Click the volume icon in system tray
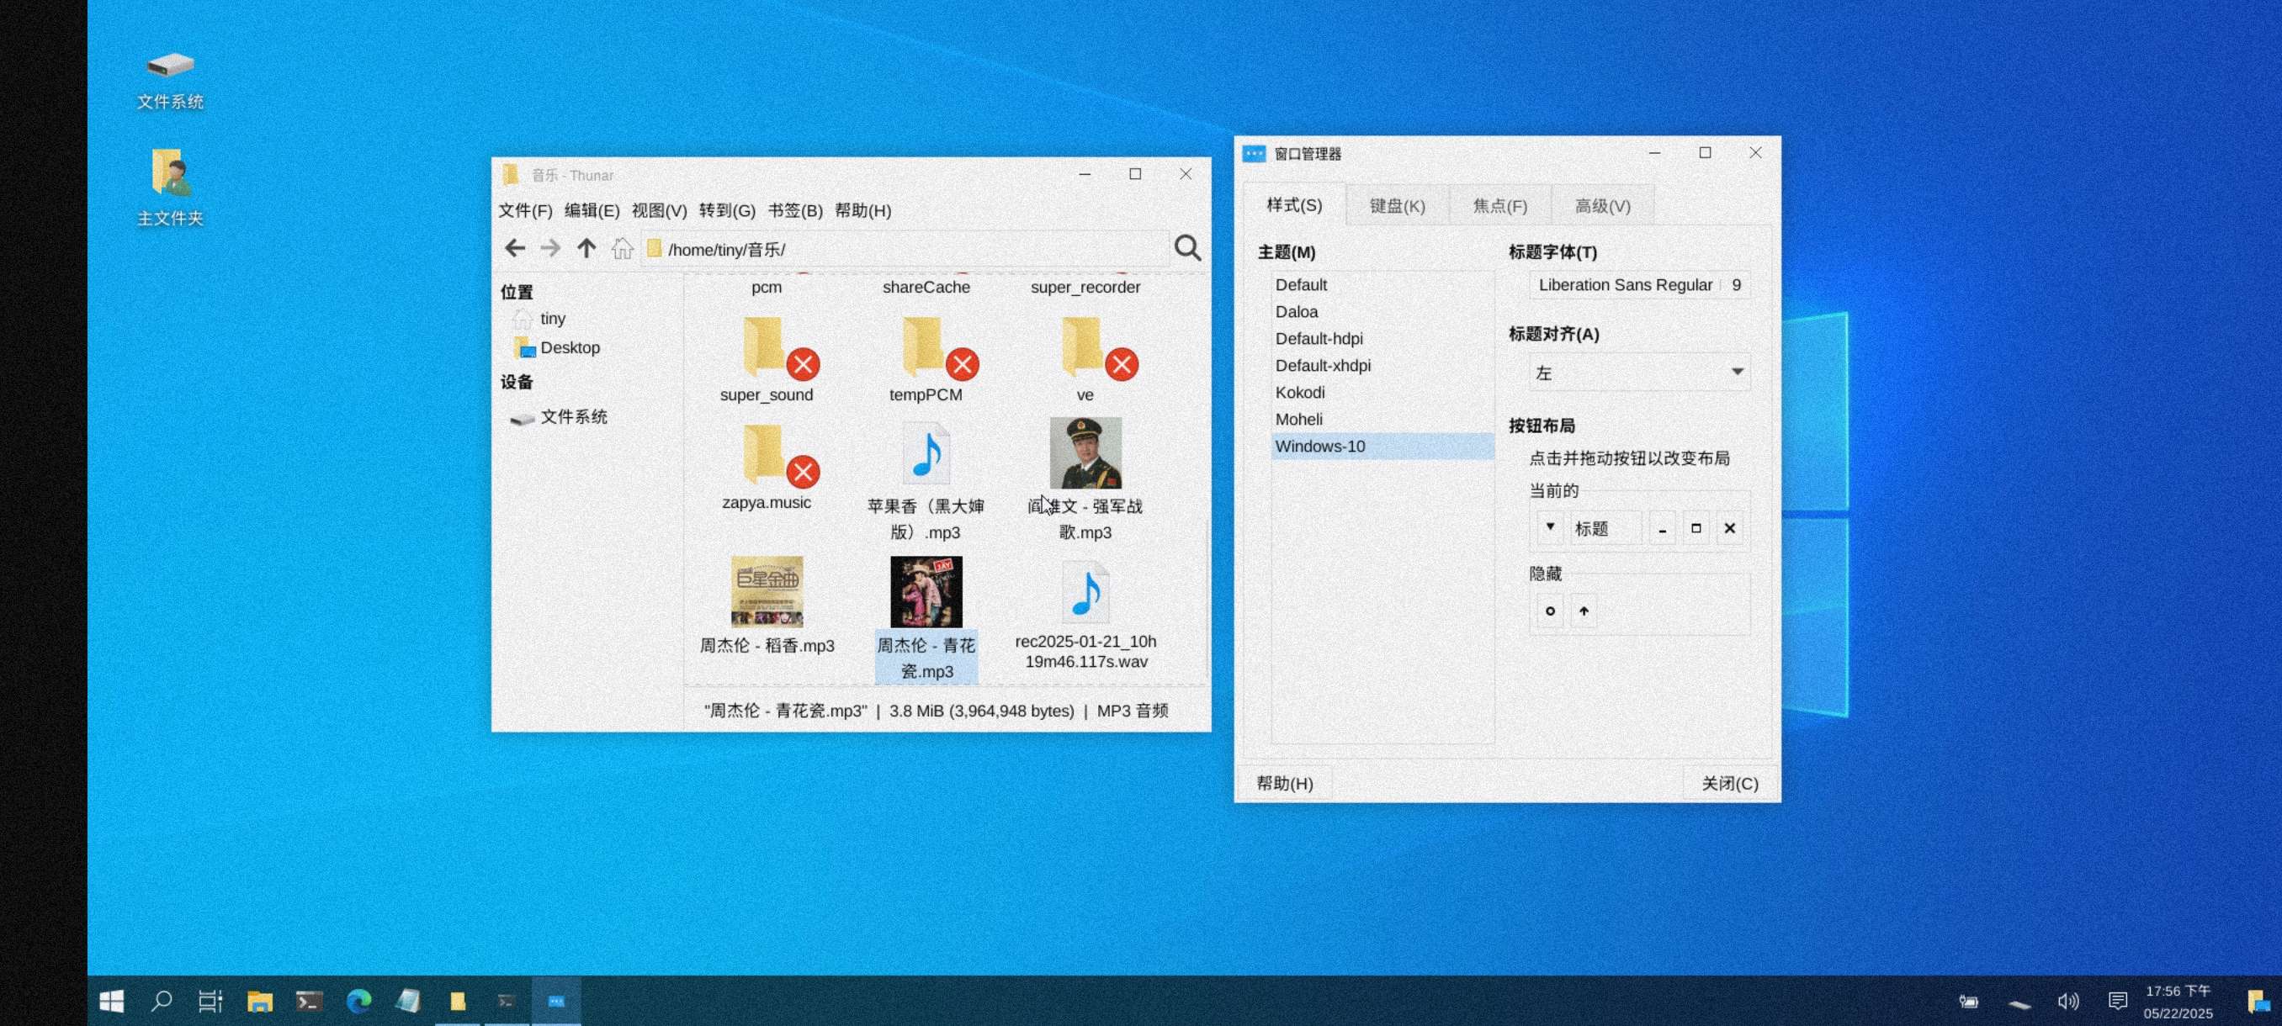 pyautogui.click(x=2067, y=1002)
